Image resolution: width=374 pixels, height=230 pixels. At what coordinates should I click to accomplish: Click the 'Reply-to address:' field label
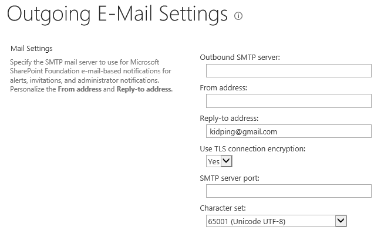pyautogui.click(x=229, y=118)
